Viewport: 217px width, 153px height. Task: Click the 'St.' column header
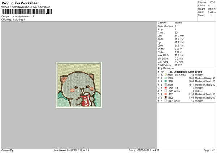pos(171,72)
